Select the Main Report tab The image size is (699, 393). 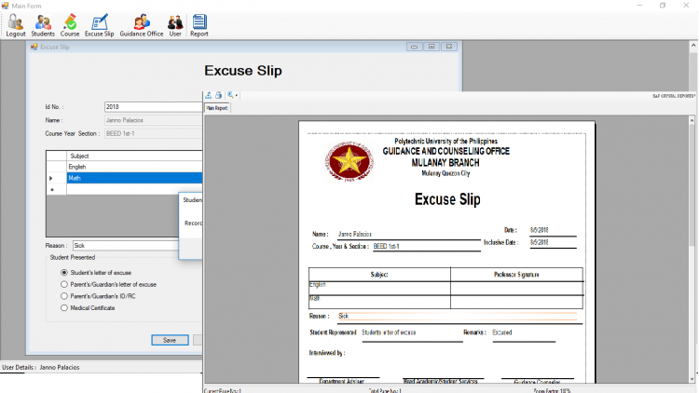click(217, 108)
